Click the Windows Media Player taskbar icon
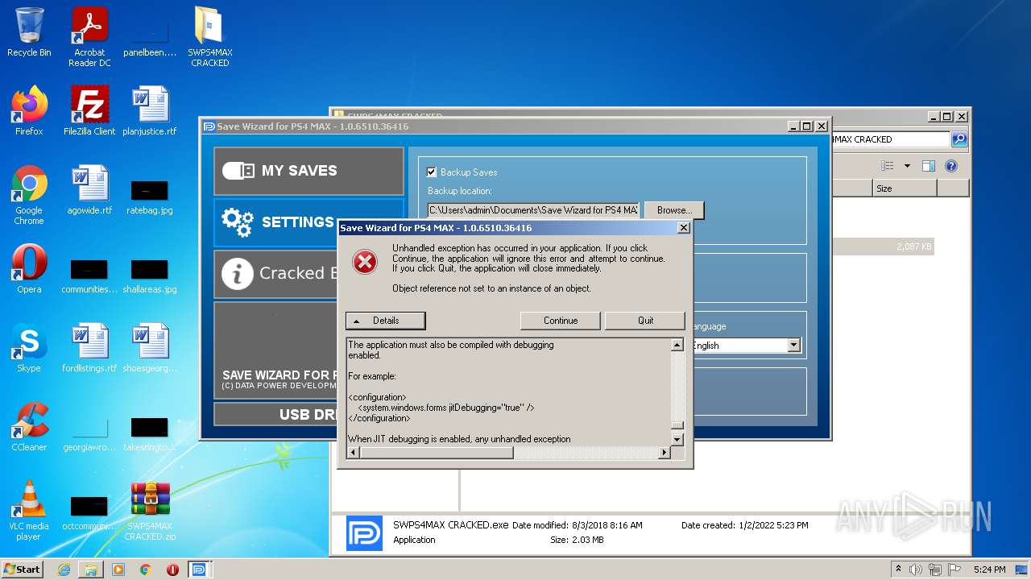 tap(118, 570)
